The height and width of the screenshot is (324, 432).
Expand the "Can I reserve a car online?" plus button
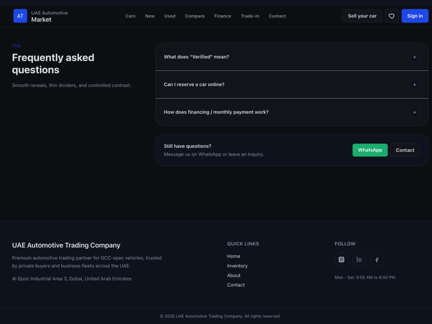click(414, 85)
